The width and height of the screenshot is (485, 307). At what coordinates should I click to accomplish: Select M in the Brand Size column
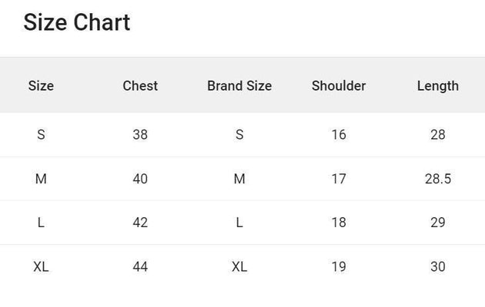click(239, 180)
